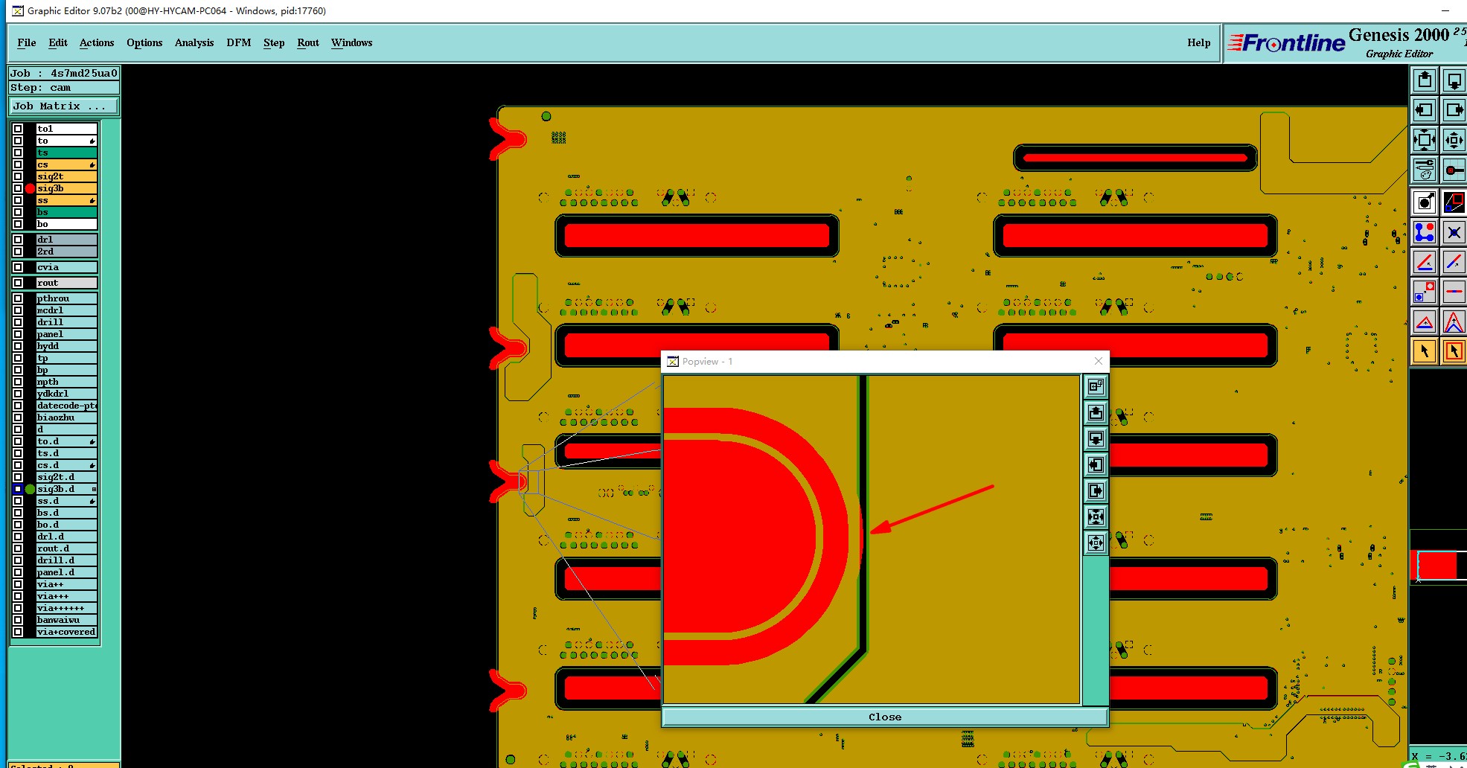Select the biaozhu layer name
This screenshot has width=1467, height=768.
[x=66, y=417]
